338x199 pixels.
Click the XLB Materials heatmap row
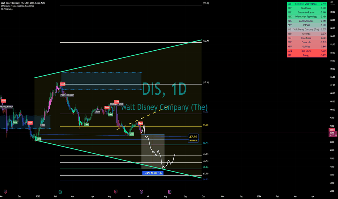[x=307, y=34]
